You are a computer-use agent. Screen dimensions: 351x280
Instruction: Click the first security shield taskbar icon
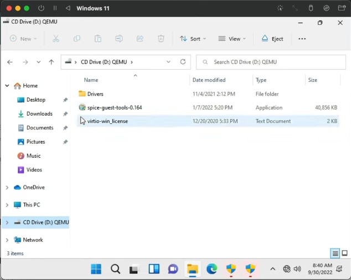[x=231, y=269]
